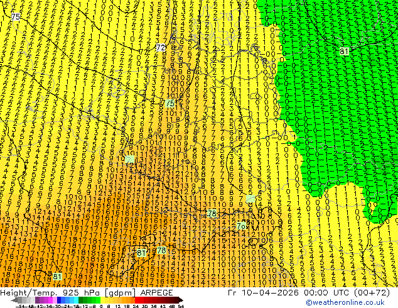Click the '54' value on the color scale
398x308 pixels.
point(181,306)
